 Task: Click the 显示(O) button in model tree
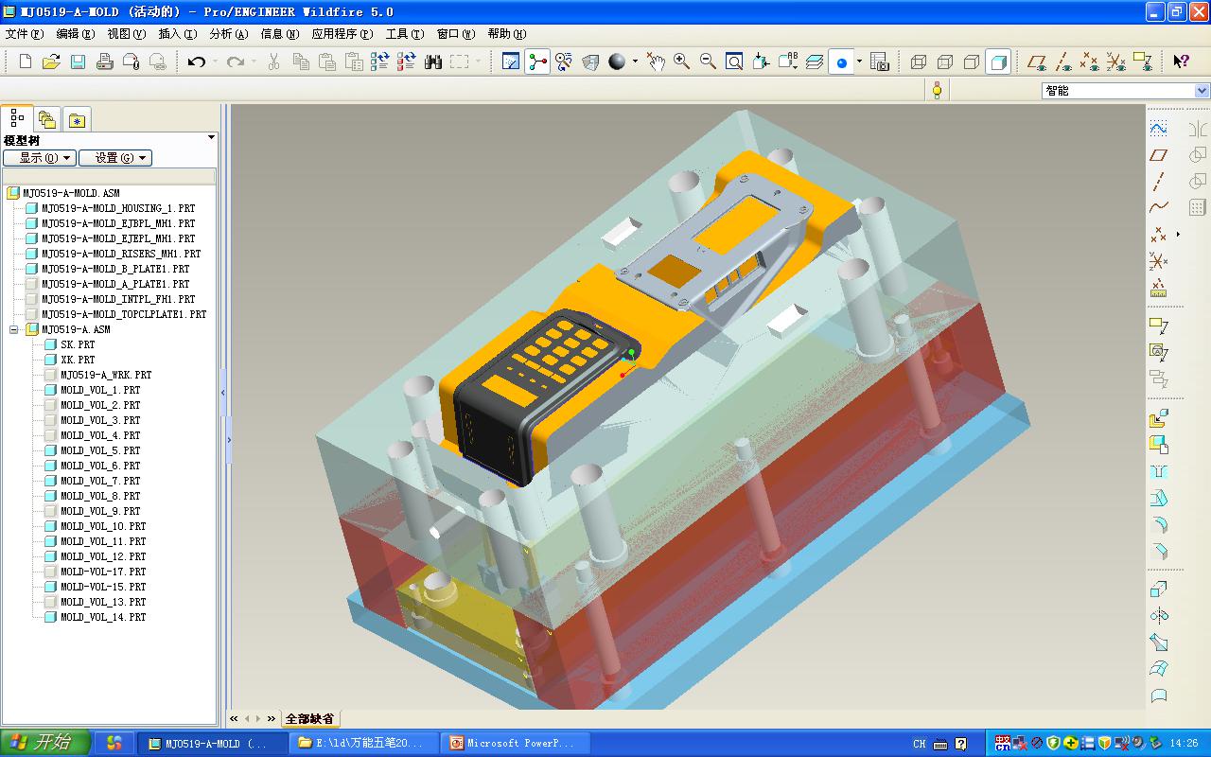(39, 158)
